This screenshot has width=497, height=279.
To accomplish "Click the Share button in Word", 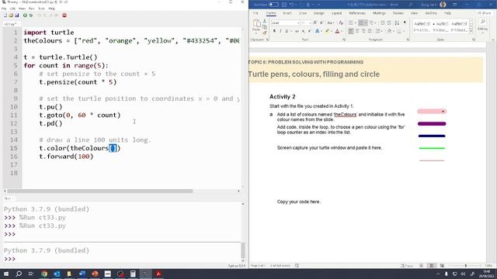I will tap(484, 13).
